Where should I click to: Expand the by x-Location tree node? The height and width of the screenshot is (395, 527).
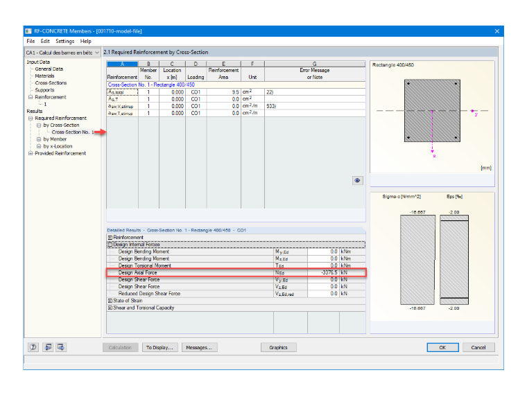tap(39, 146)
